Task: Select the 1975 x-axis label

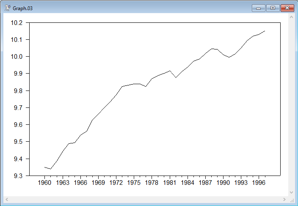Action: click(134, 183)
